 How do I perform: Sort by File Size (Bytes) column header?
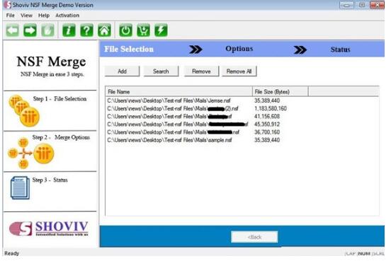click(x=280, y=92)
